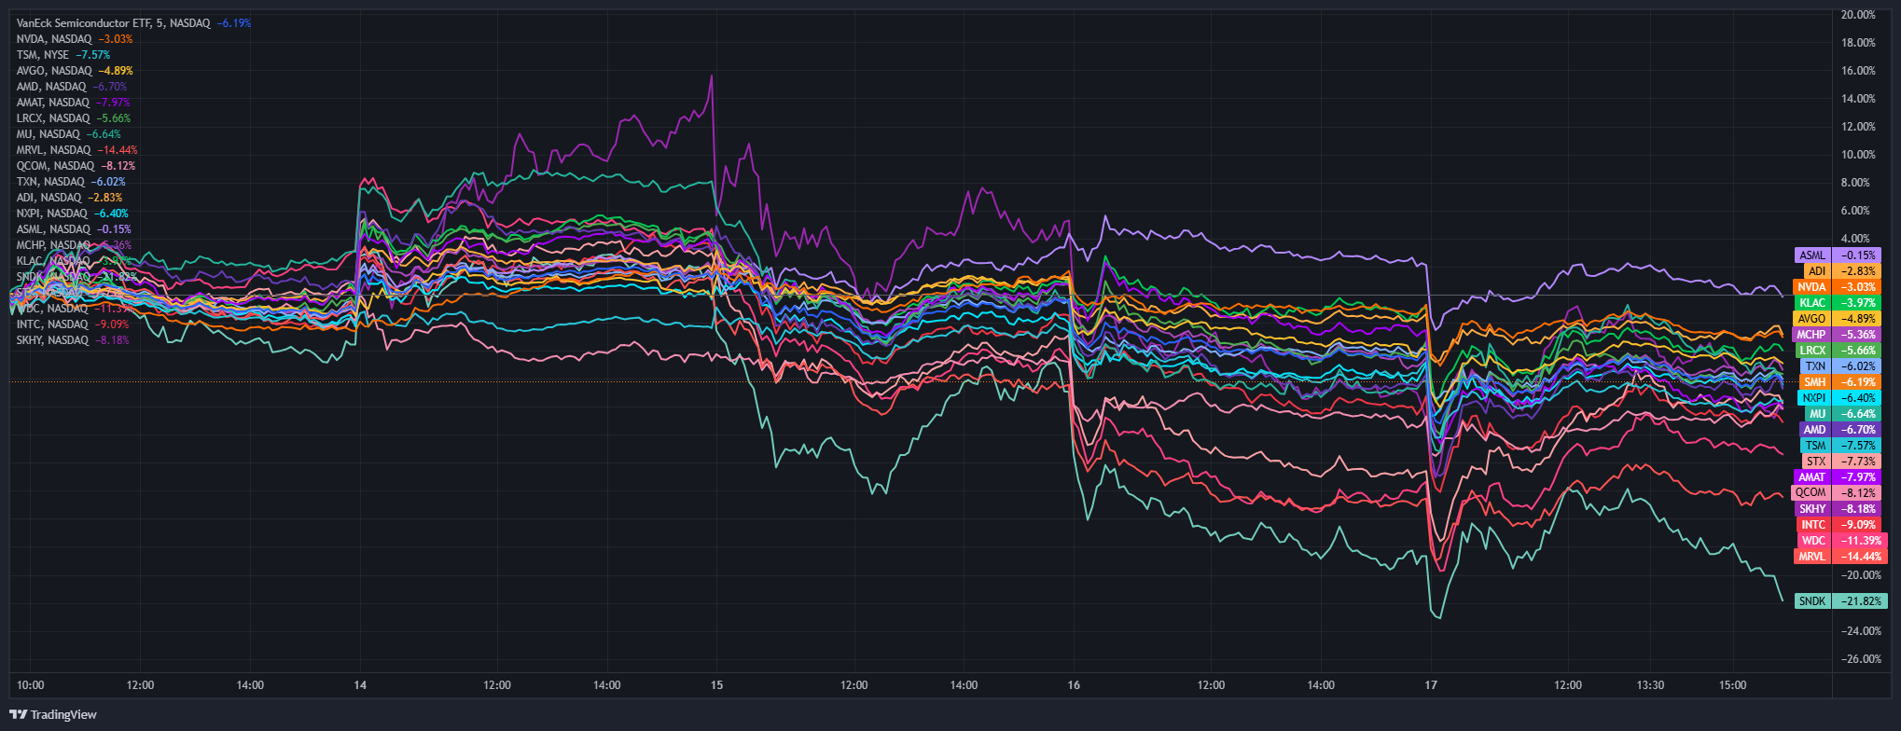Select the SKHY, NASDAQ legend entry

[x=73, y=340]
